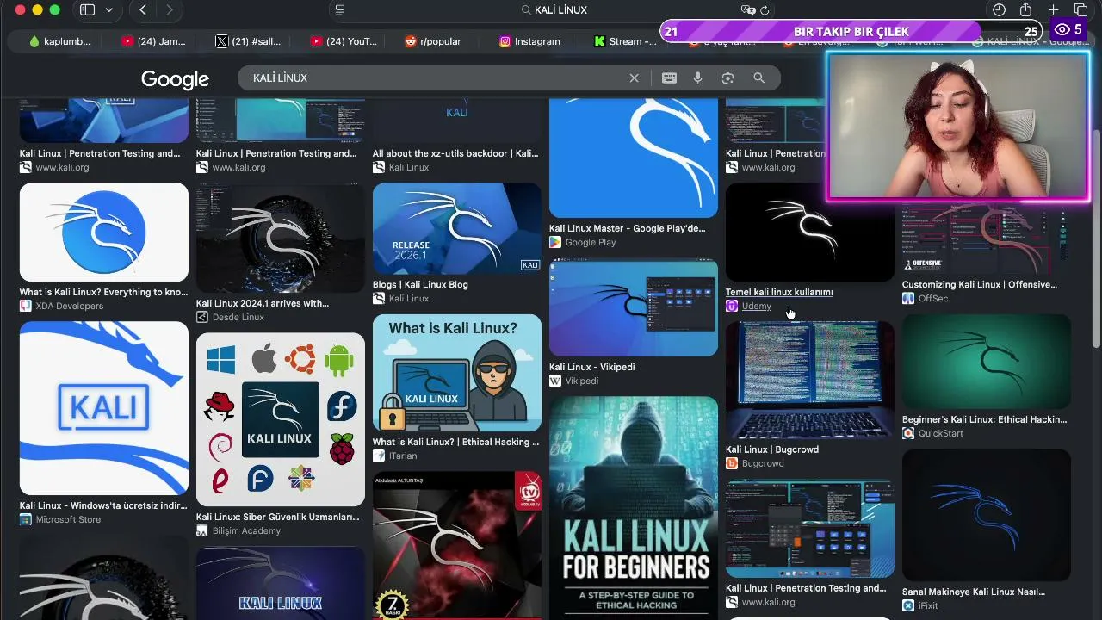The height and width of the screenshot is (620, 1102).
Task: Open the Kali Linux Master app image
Action: 634,158
